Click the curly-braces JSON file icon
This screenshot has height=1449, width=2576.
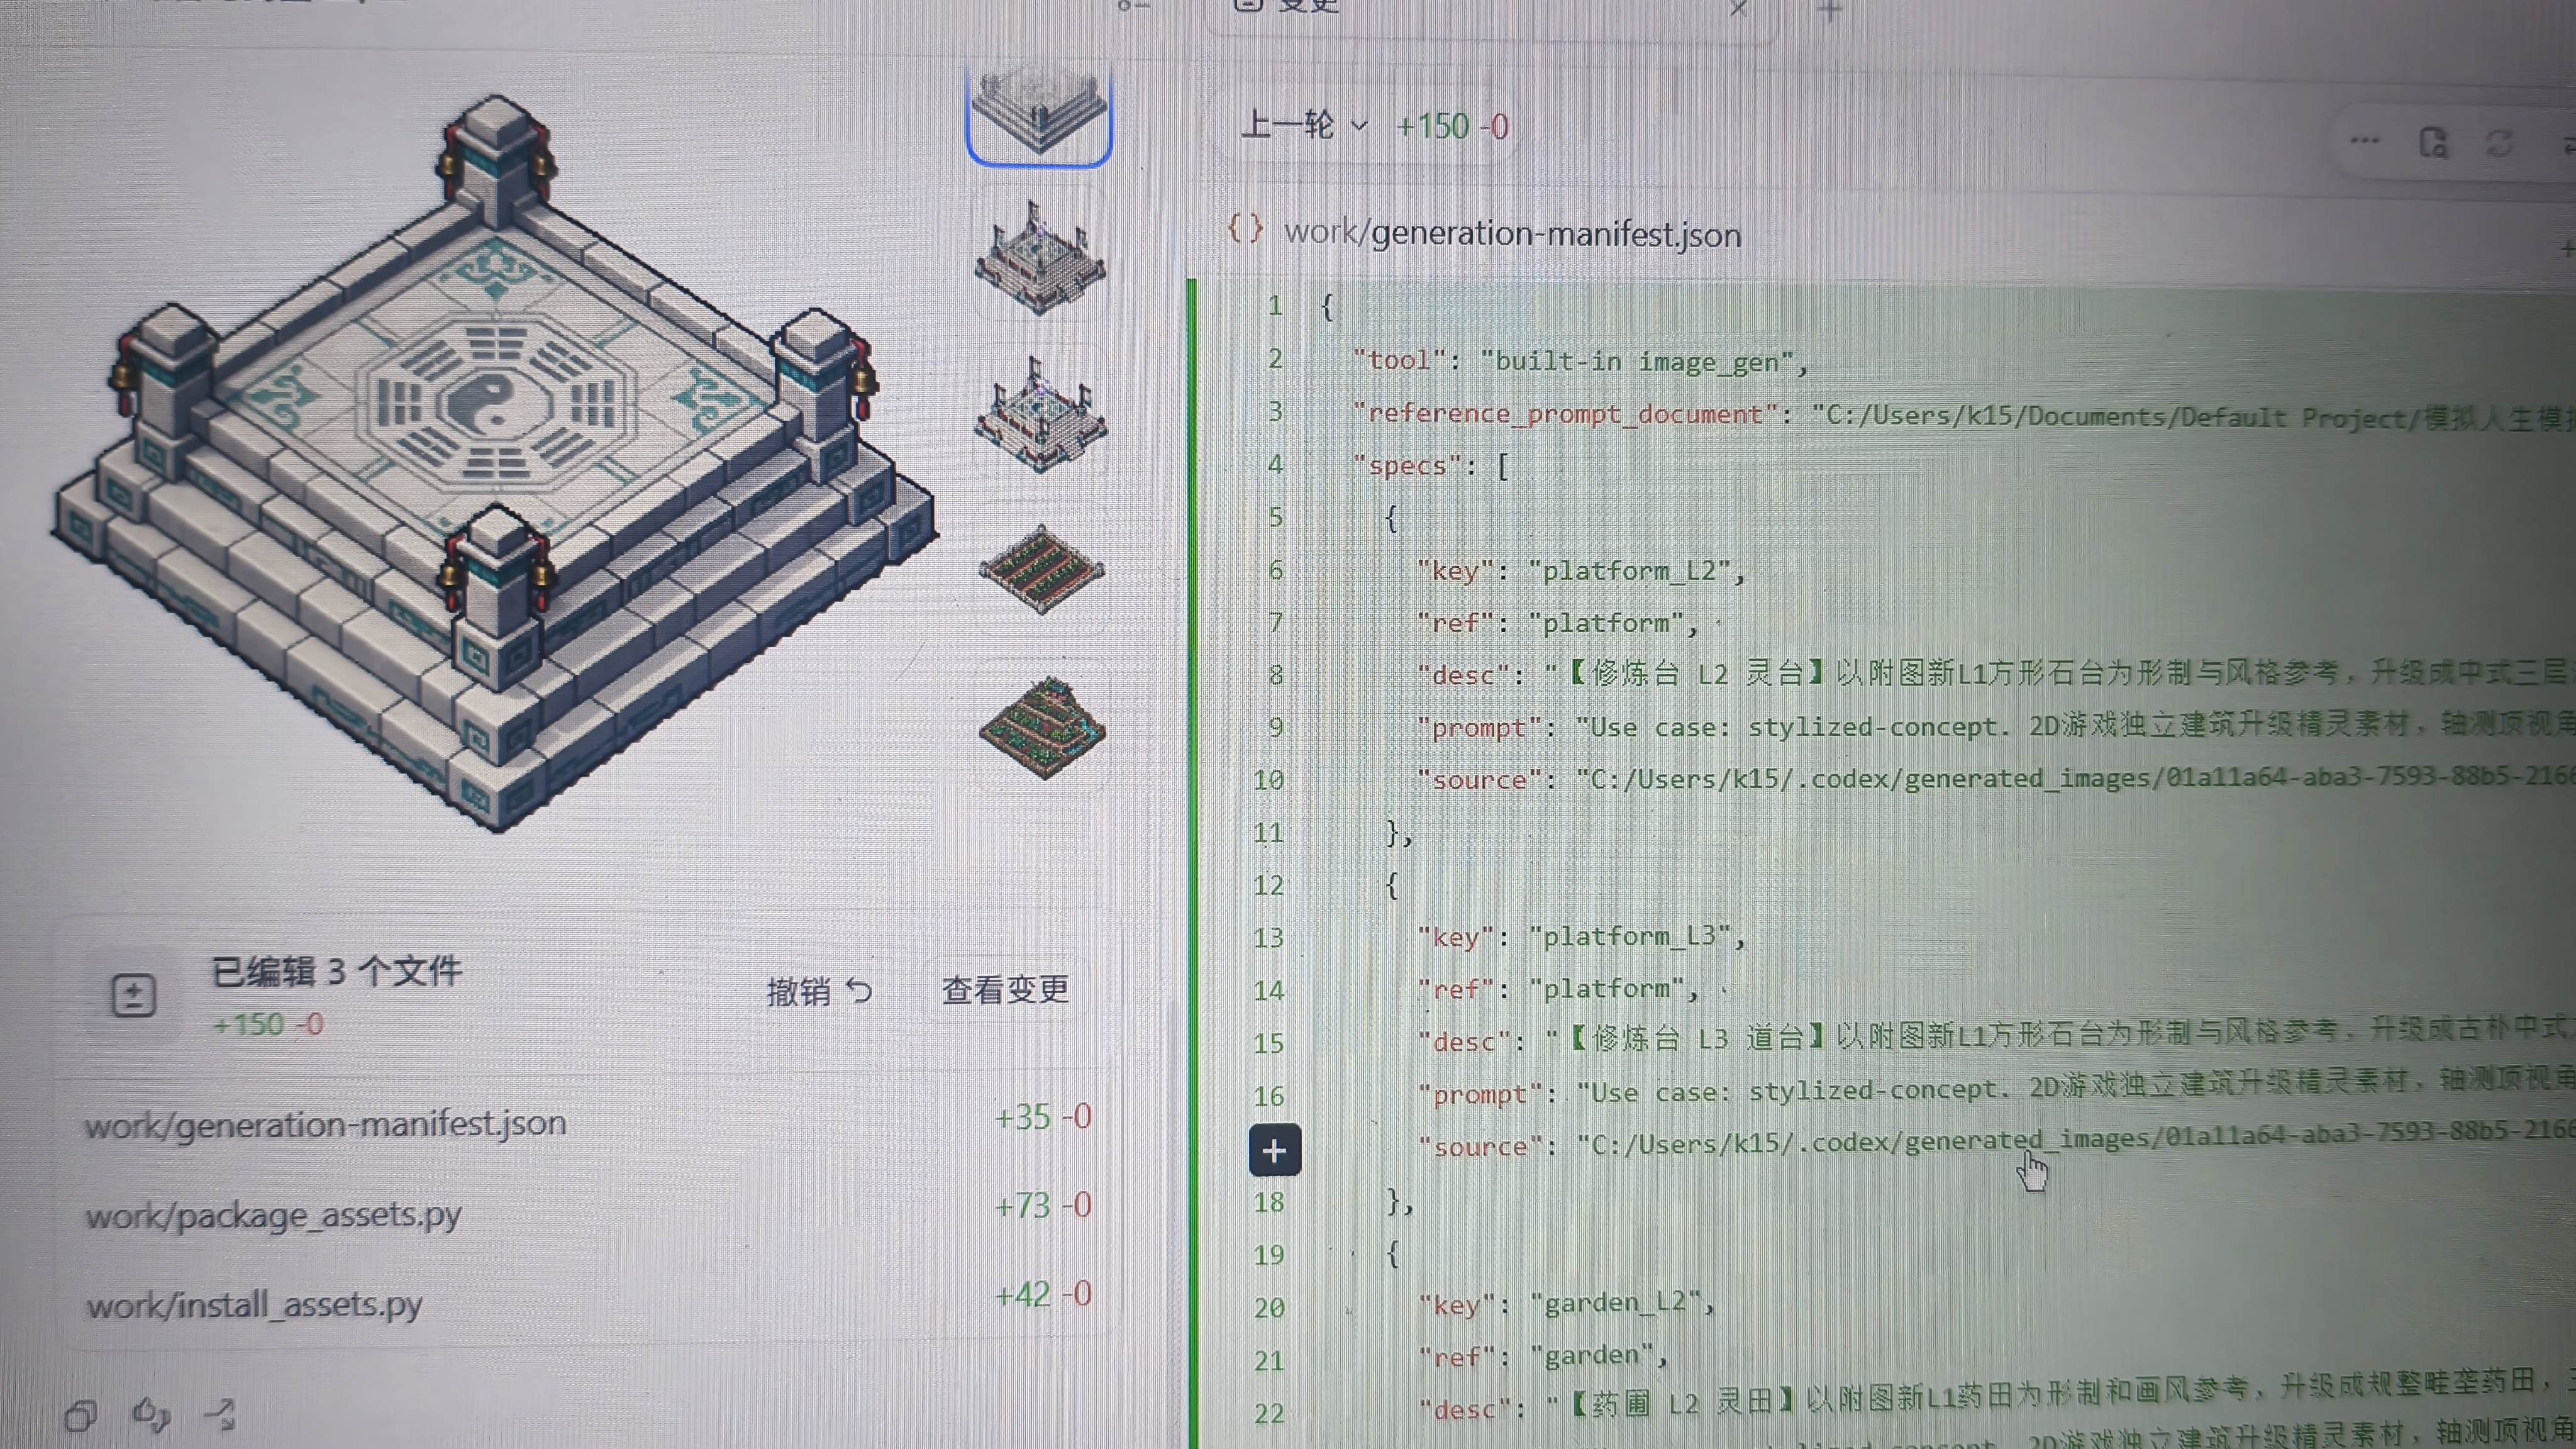pos(1245,230)
